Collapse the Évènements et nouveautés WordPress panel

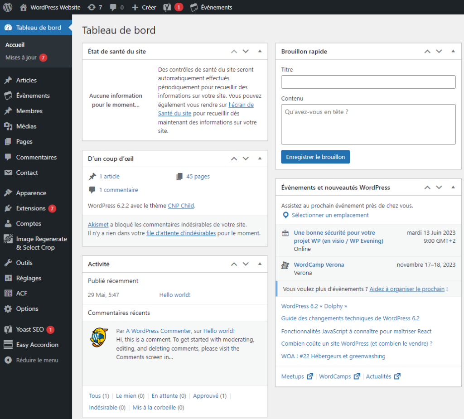pos(453,187)
